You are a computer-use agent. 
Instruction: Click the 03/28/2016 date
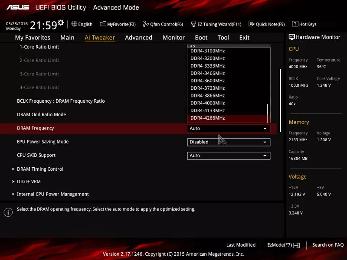pyautogui.click(x=17, y=24)
